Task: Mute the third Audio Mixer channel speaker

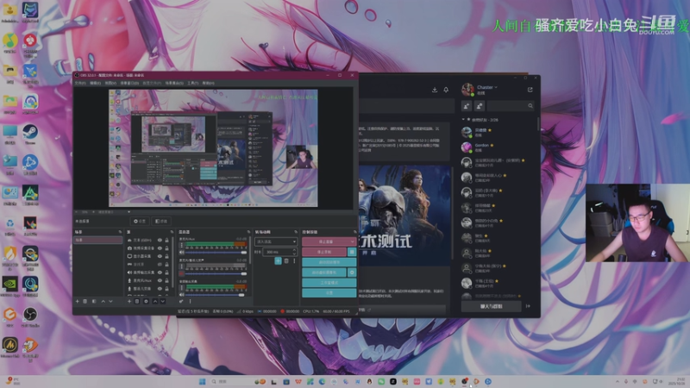Action: [182, 295]
